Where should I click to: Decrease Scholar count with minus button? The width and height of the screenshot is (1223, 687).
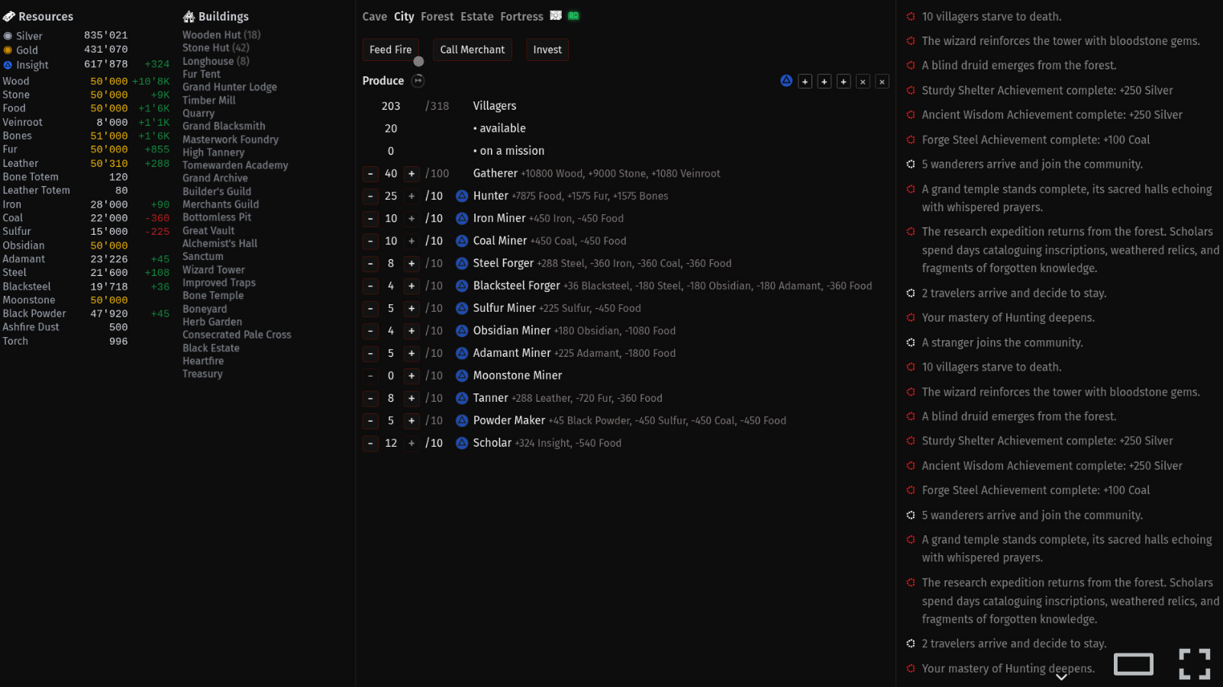click(370, 443)
